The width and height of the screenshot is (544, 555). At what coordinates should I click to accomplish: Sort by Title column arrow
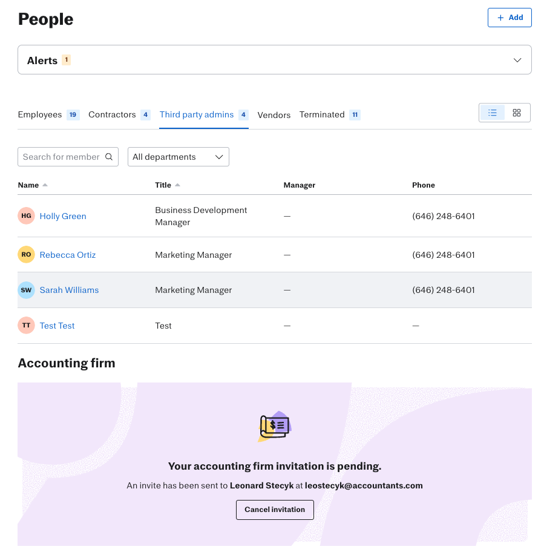pos(177,185)
